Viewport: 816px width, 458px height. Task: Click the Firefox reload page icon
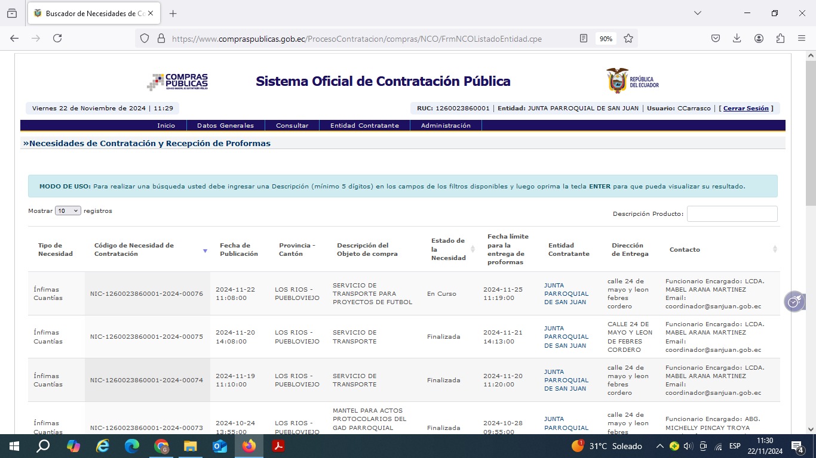coord(57,38)
